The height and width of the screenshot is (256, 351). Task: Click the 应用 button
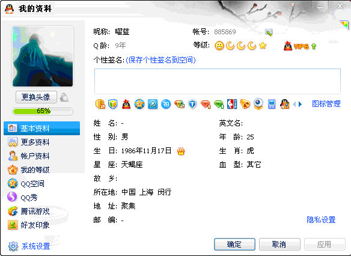pos(325,244)
